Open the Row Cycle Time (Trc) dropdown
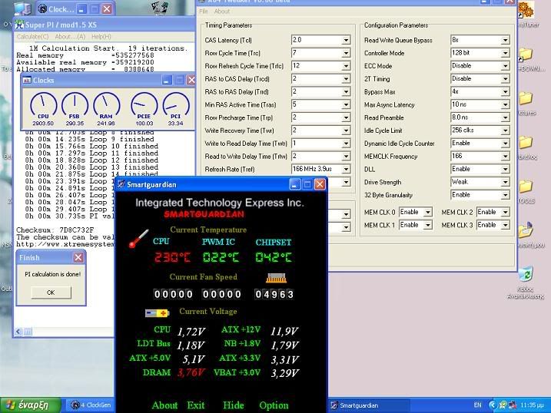 [x=346, y=53]
